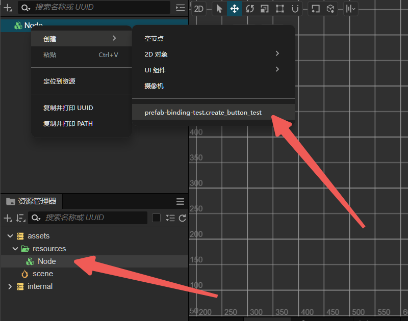Choose 复制并打印 UUID
The width and height of the screenshot is (408, 321).
pos(82,108)
